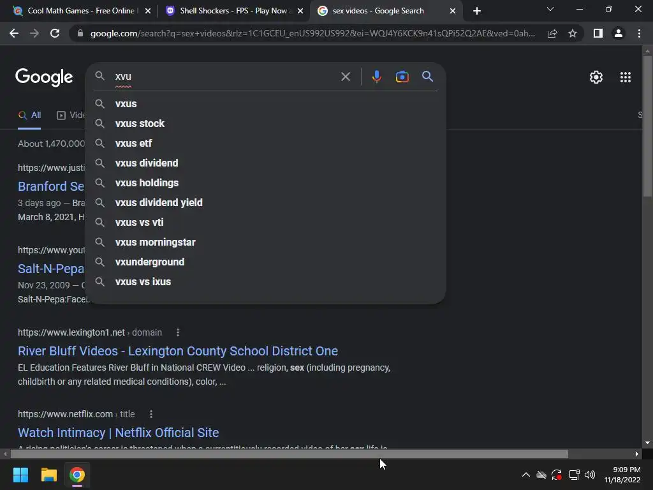Click the lock icon in address bar
Image resolution: width=653 pixels, height=490 pixels.
pos(80,33)
